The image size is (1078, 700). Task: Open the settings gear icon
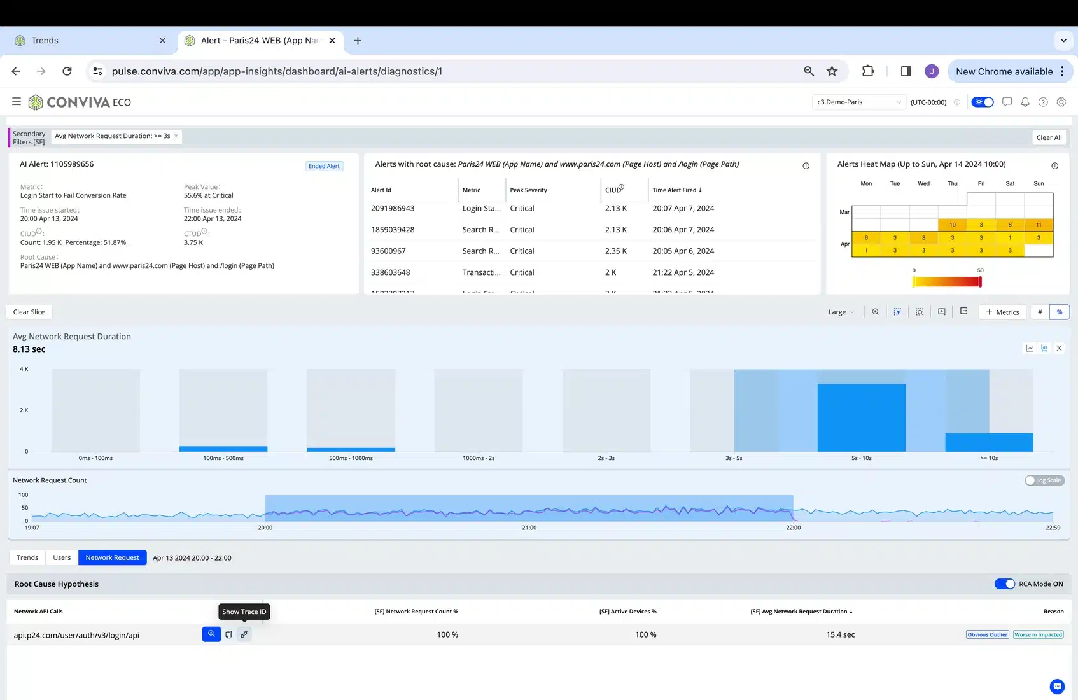[x=1061, y=102]
